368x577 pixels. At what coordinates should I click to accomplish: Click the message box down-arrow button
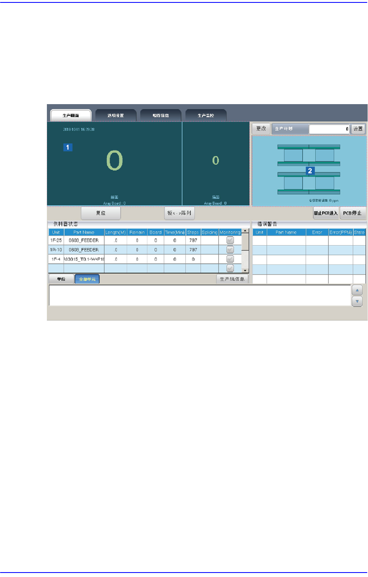[x=357, y=301]
